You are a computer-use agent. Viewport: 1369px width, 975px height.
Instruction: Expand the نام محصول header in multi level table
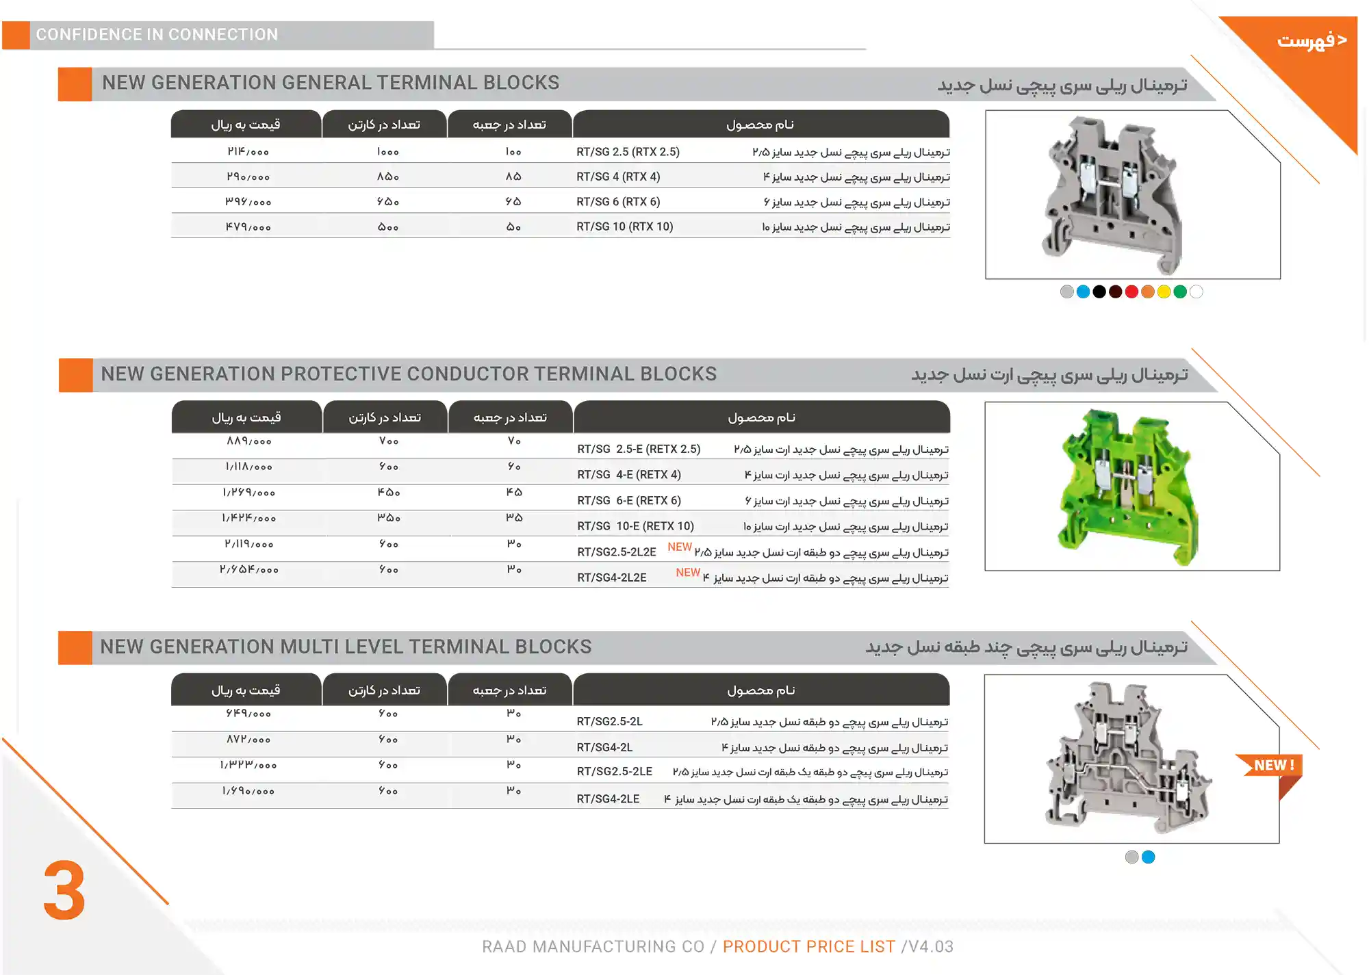coord(762,690)
